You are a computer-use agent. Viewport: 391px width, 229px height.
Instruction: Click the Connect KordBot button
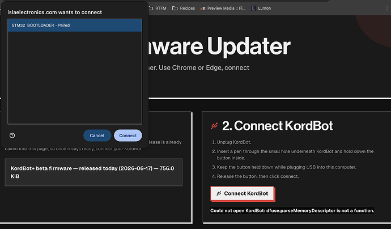242,193
